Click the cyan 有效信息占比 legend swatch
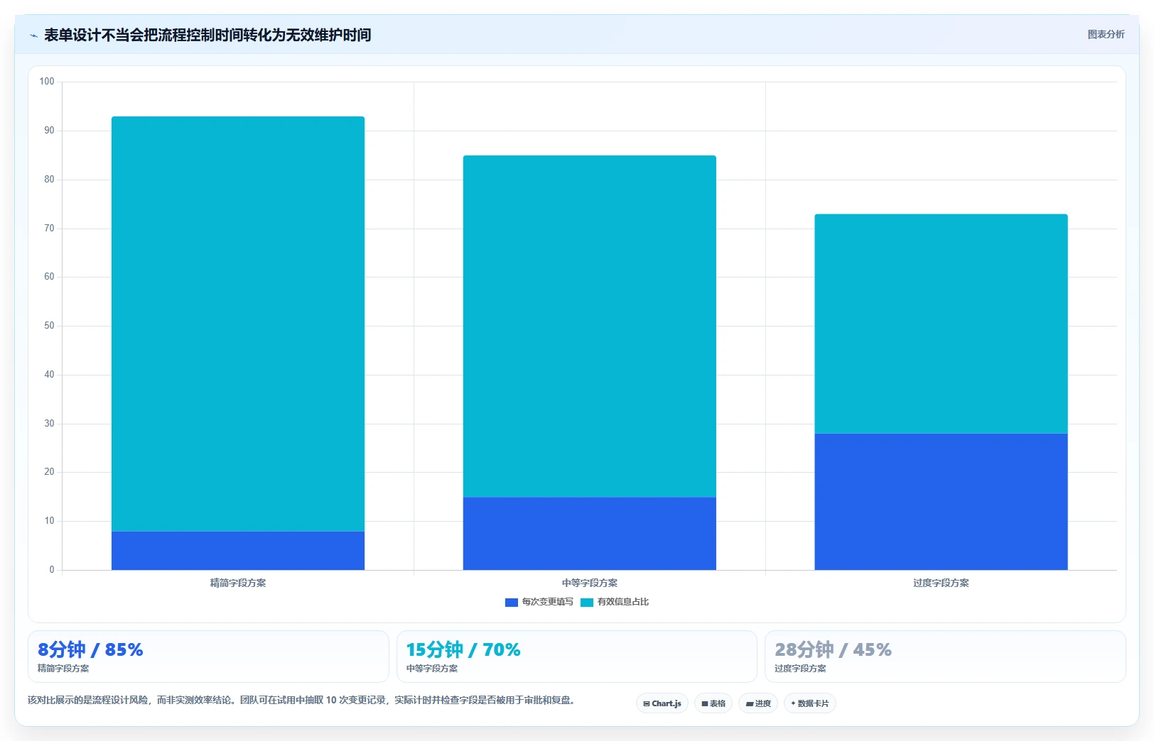 coord(587,603)
